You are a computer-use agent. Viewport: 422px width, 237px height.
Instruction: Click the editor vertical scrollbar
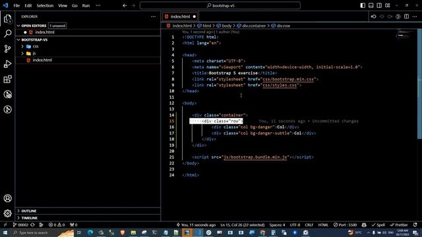pyautogui.click(x=419, y=84)
